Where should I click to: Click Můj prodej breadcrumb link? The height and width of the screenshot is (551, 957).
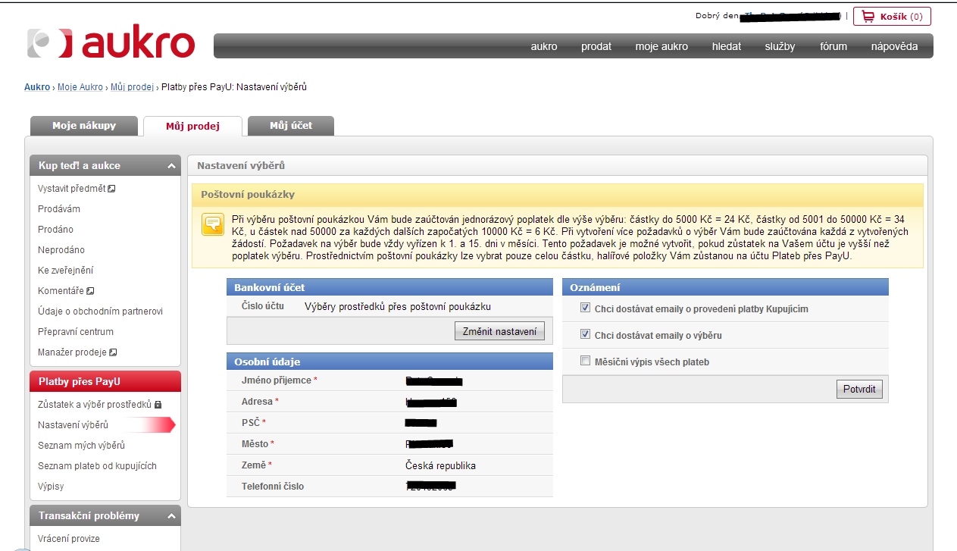pyautogui.click(x=132, y=87)
